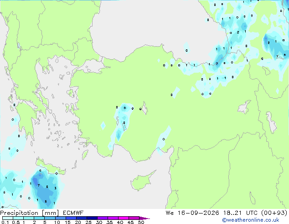The image size is (289, 224).
Task: Open the weatheronline.co.uk copyright link
Action: (250, 220)
